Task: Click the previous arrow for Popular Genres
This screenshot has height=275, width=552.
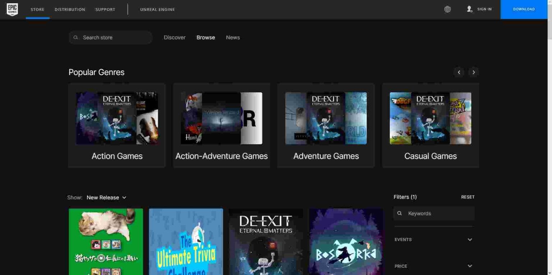Action: (459, 72)
